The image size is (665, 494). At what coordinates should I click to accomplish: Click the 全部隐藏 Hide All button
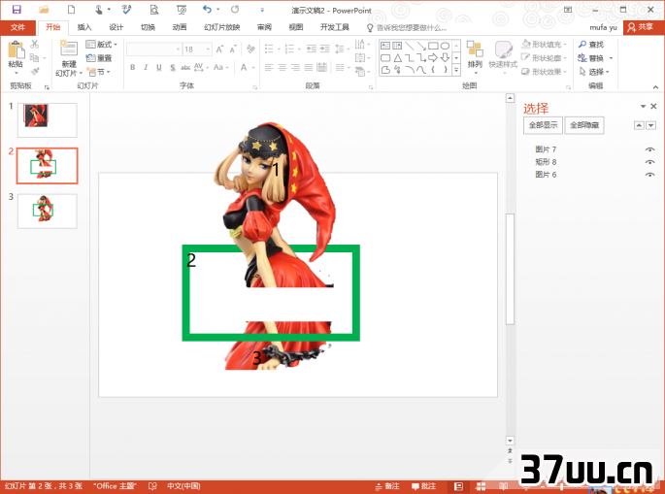(584, 125)
